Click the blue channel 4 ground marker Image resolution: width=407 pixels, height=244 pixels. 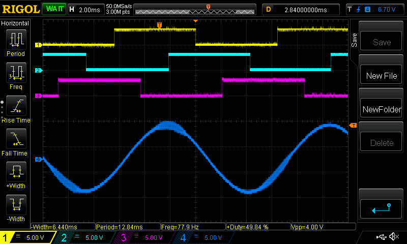point(39,159)
